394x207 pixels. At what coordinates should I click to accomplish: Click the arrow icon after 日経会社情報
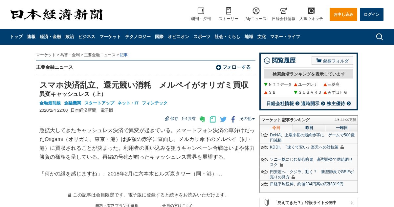pos(297,103)
